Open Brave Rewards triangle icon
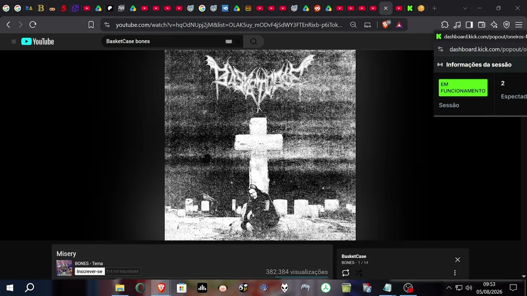 399,25
